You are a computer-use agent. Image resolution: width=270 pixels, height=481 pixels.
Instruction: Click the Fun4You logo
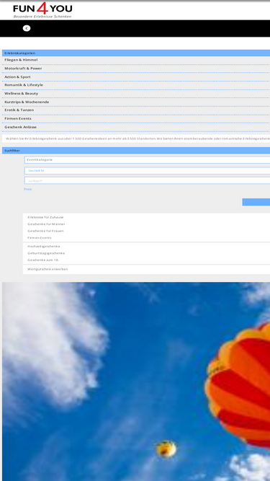[x=42, y=11]
